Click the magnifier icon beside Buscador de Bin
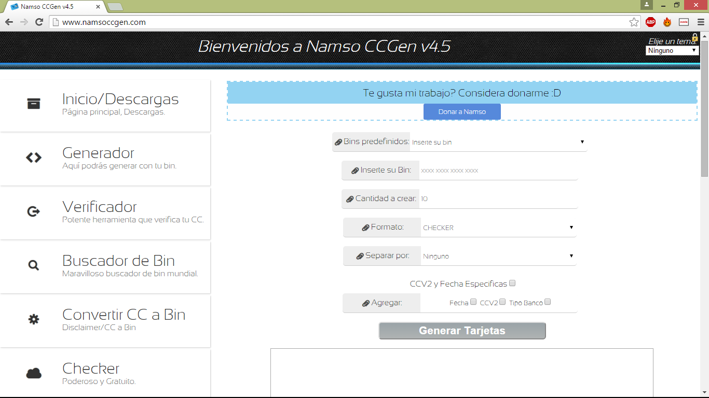 (34, 265)
